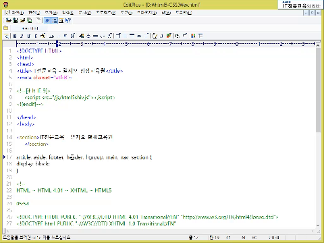Click the H heading icon in HTML toolbar
Image resolution: width=324 pixels, height=243 pixels.
[x=72, y=36]
